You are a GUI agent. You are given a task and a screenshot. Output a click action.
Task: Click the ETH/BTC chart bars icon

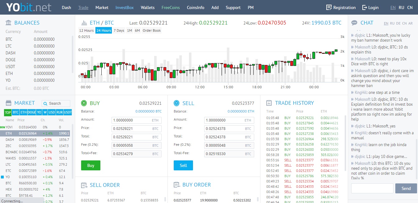point(84,23)
